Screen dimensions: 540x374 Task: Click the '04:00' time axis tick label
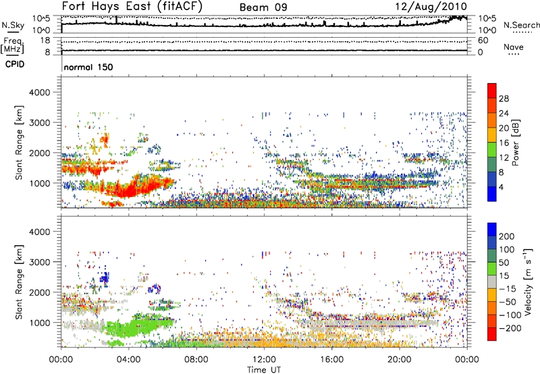[128, 360]
